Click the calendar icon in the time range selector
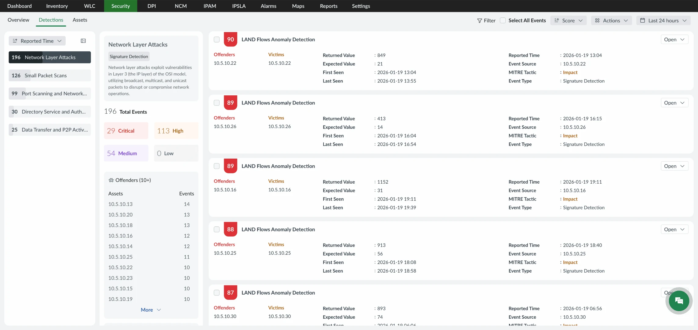The width and height of the screenshot is (698, 330). [x=643, y=20]
